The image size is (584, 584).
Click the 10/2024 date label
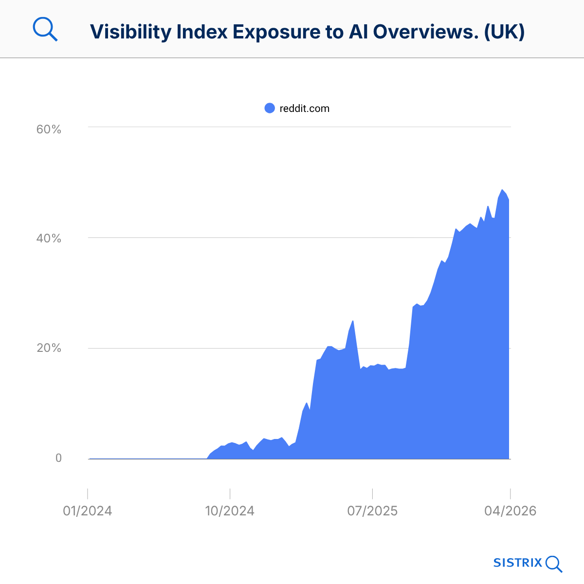230,511
